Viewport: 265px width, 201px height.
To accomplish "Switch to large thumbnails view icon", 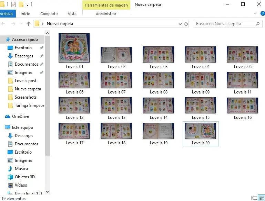I will click(262, 198).
